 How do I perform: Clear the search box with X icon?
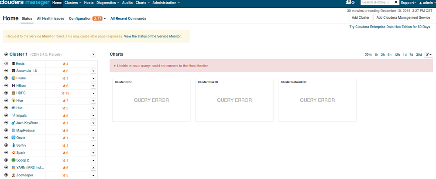tap(396, 2)
